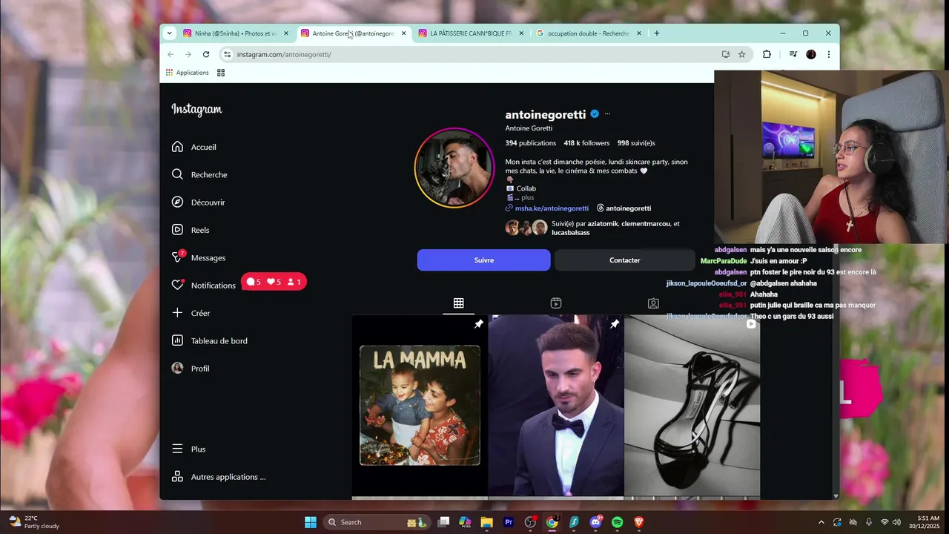
Task: Open the weather widget showing 22°C
Action: click(x=34, y=522)
